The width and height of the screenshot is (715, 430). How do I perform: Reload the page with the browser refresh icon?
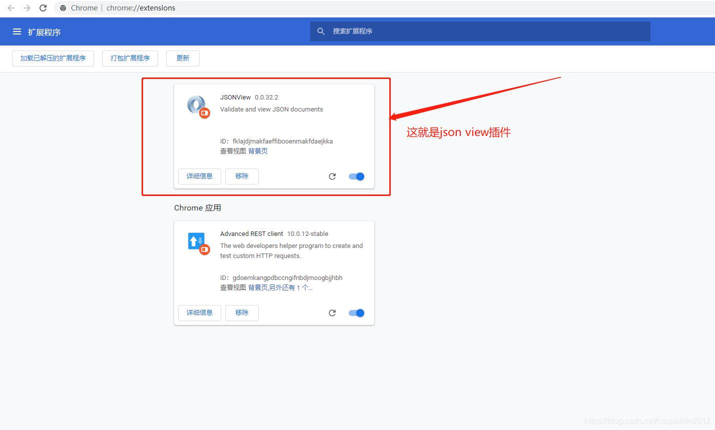tap(43, 8)
